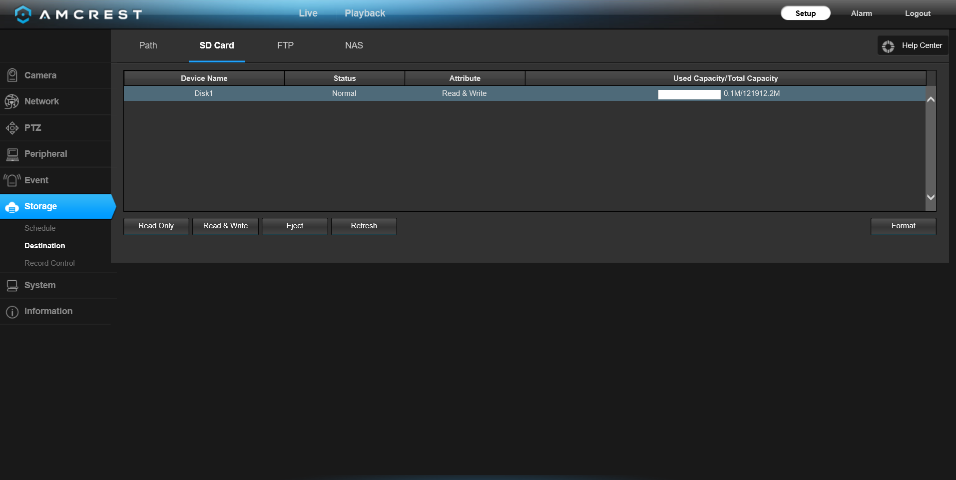Viewport: 956px width, 480px height.
Task: Select the Destination submenu item
Action: click(45, 246)
